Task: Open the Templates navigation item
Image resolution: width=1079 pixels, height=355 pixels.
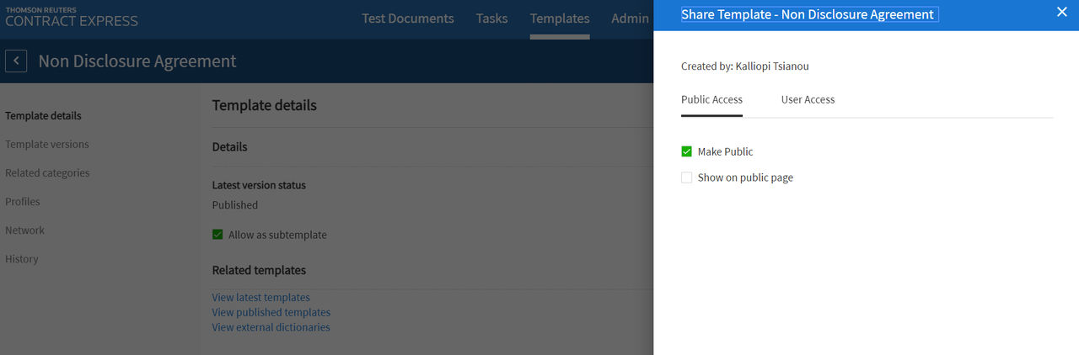Action: coord(560,19)
